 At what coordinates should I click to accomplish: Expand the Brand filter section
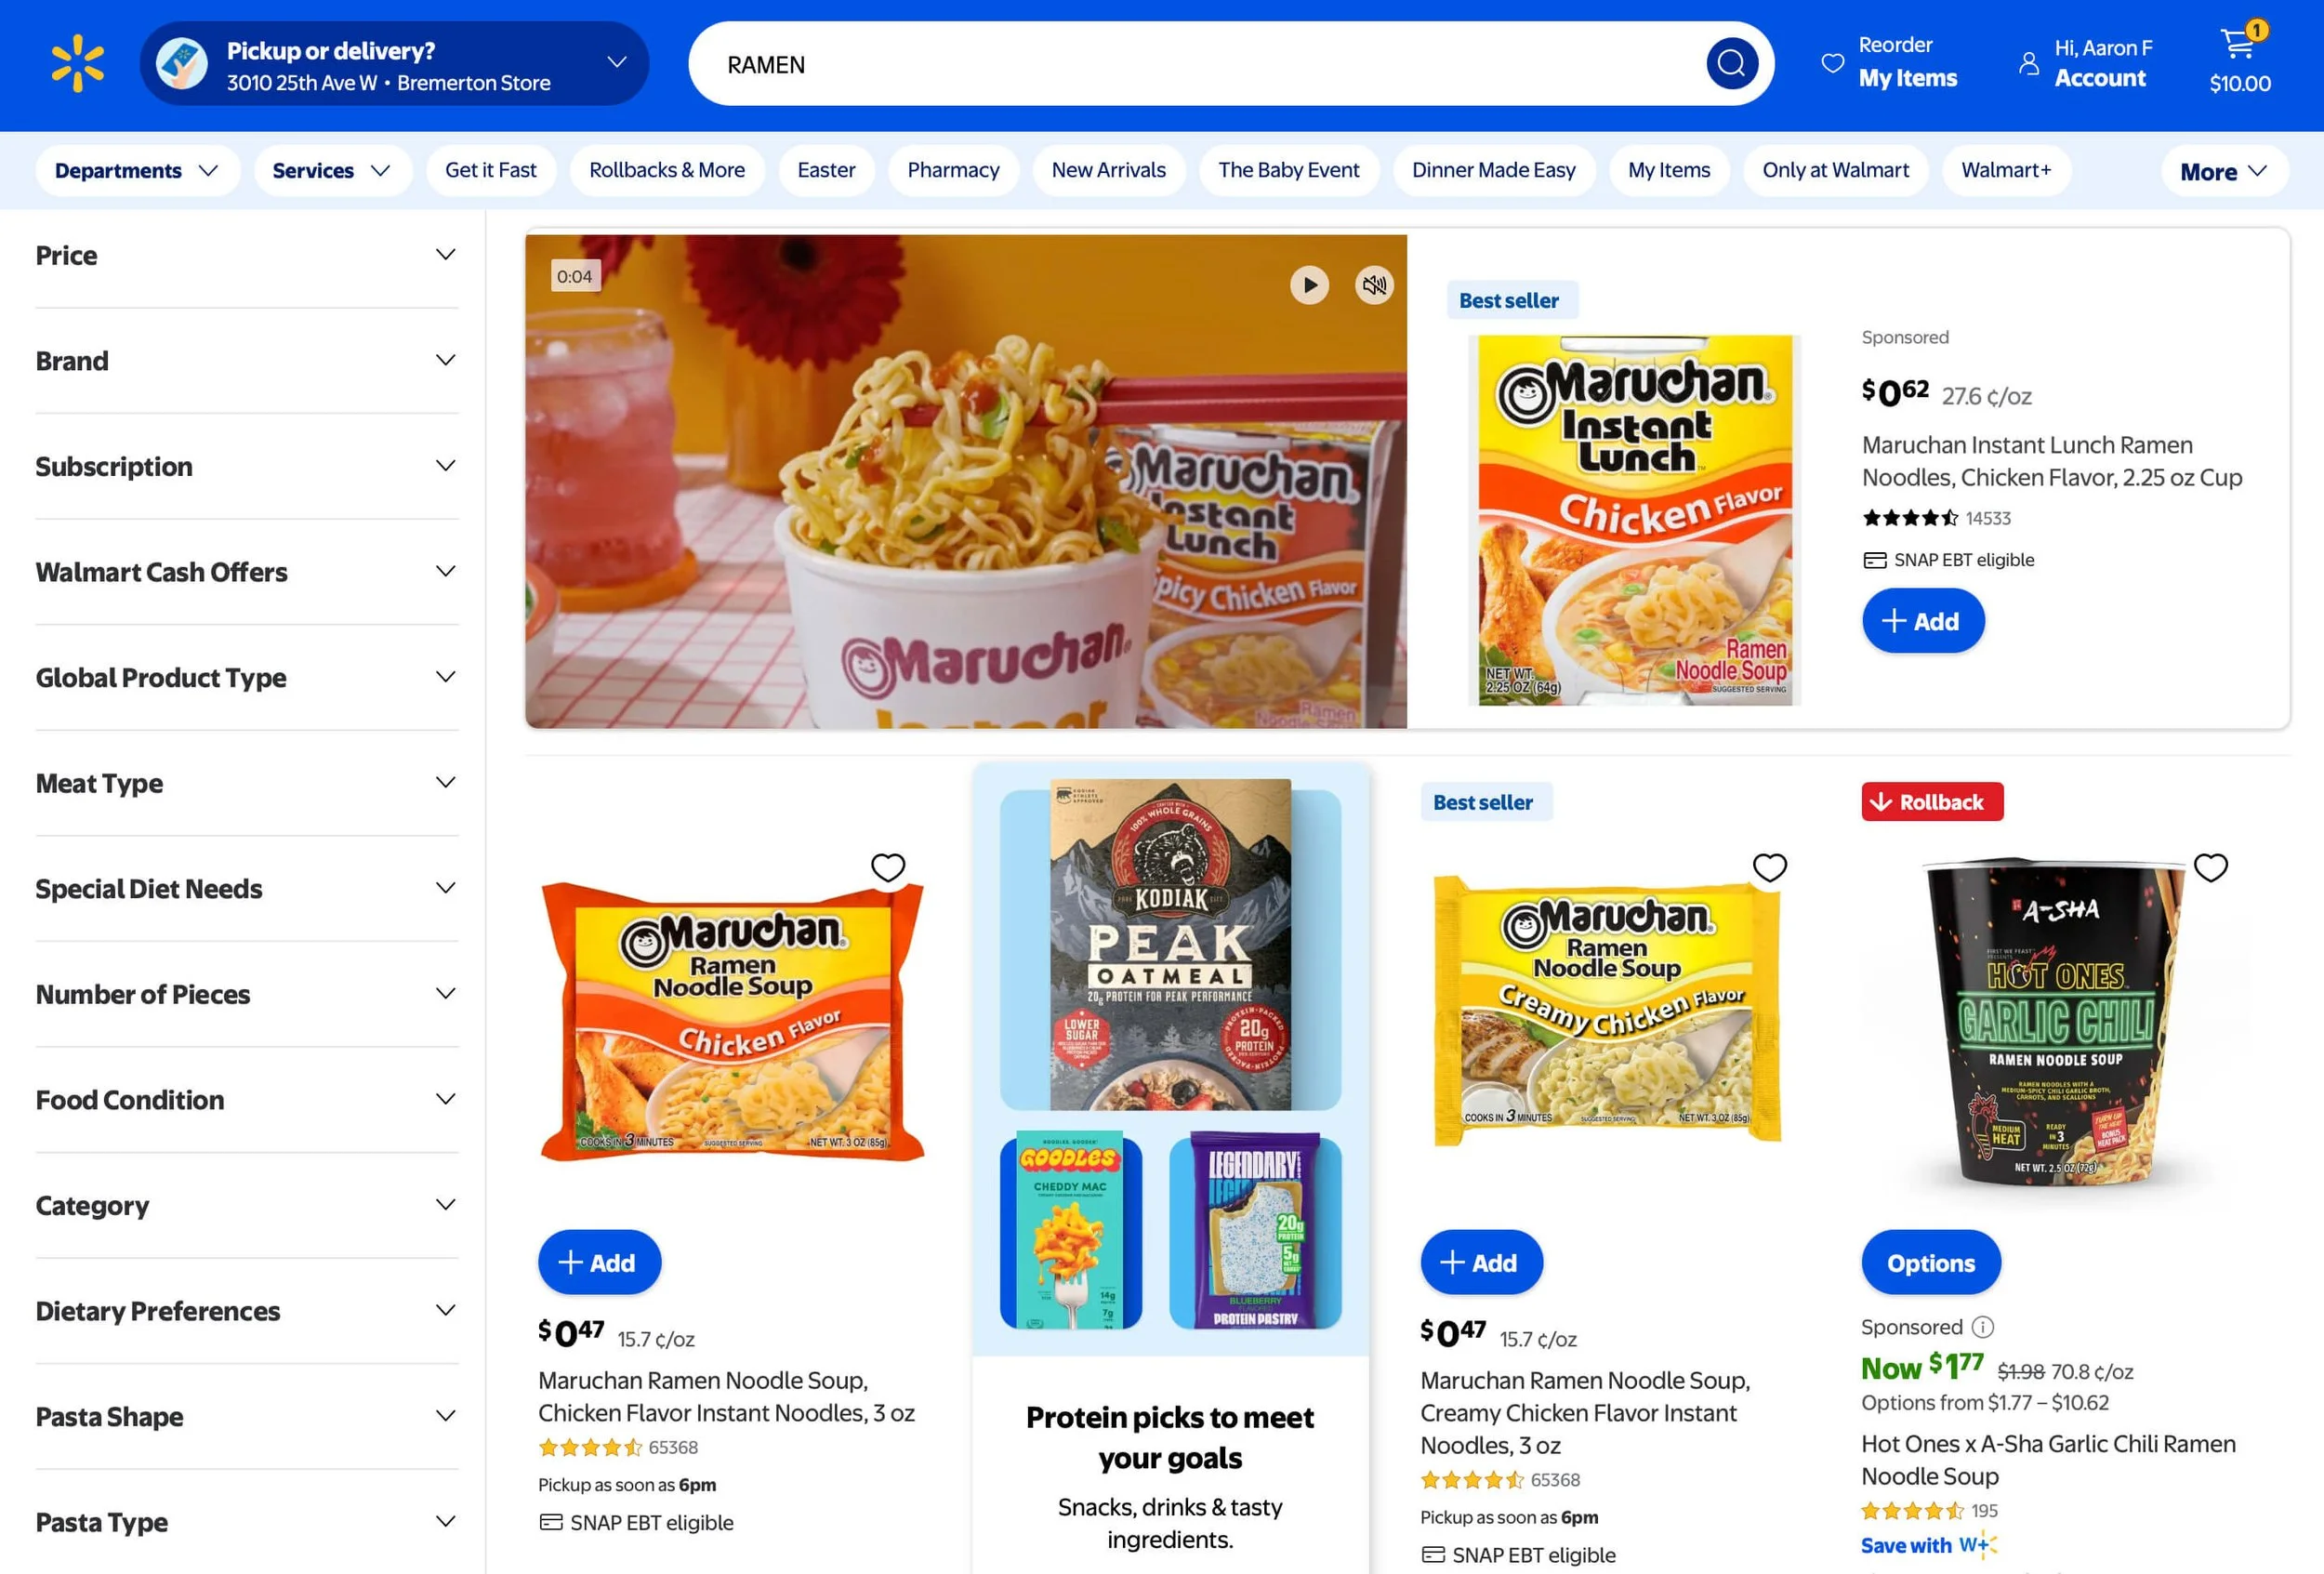(x=247, y=361)
